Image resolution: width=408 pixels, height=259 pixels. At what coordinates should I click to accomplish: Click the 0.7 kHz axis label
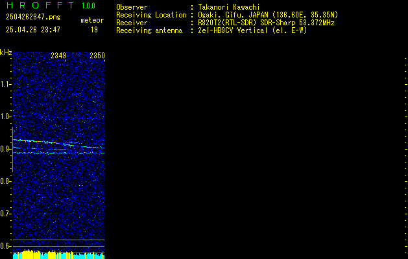[x=5, y=214]
